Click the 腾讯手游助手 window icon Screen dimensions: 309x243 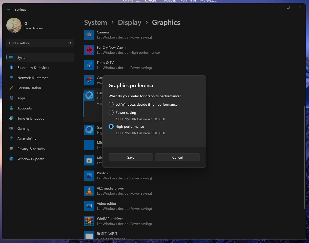pyautogui.click(x=89, y=235)
